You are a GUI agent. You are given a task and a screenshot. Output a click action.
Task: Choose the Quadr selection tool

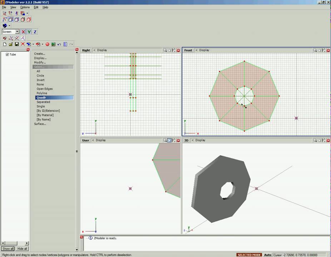pyautogui.click(x=54, y=97)
